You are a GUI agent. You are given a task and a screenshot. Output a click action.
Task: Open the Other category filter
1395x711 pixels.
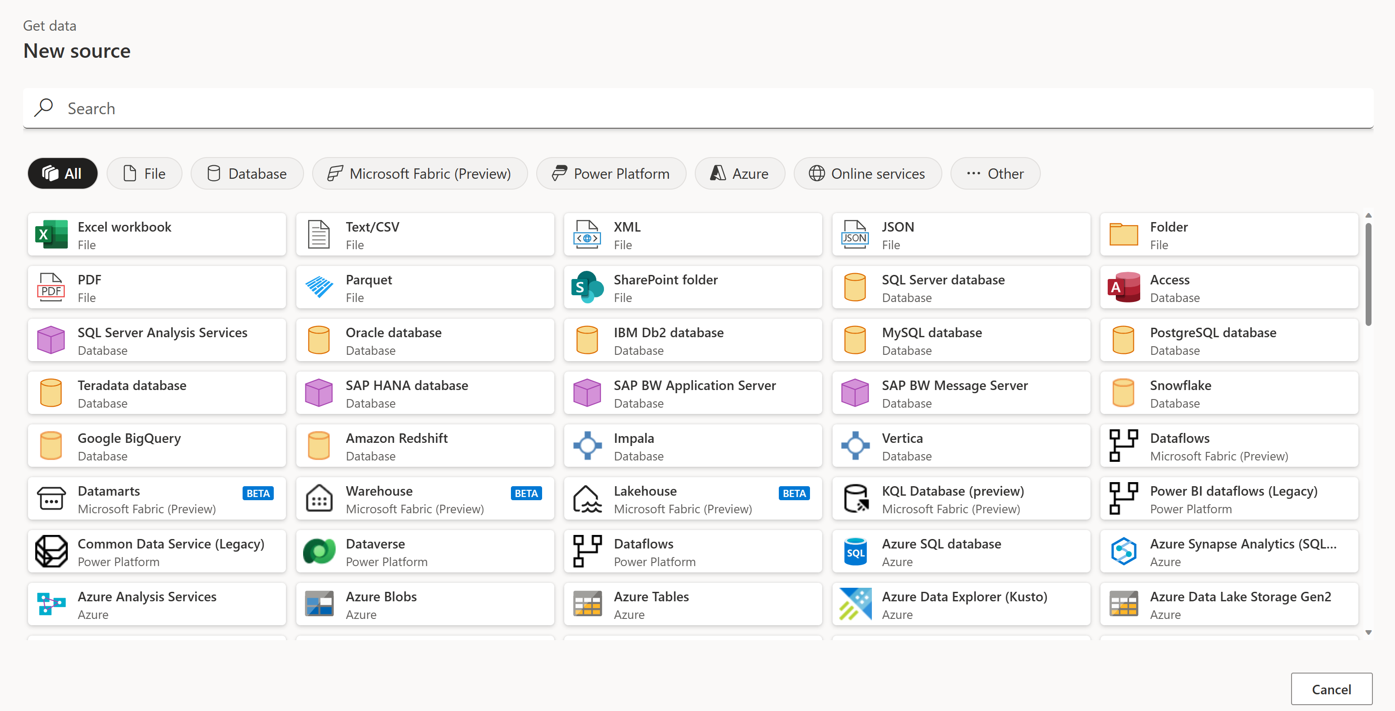995,174
